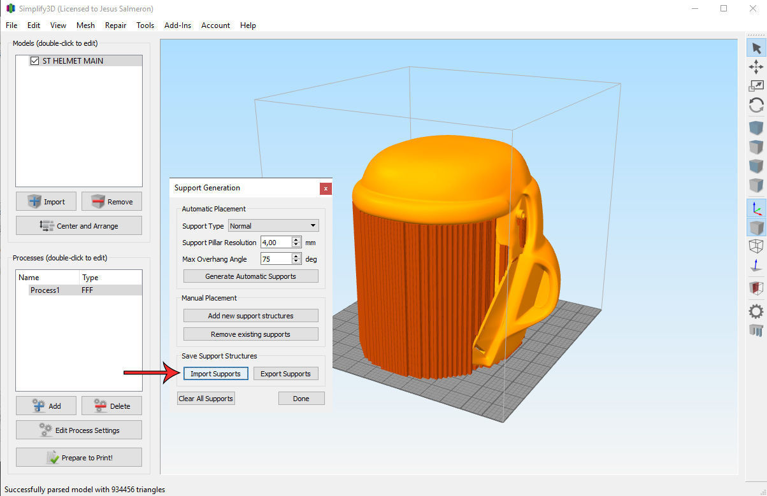Click Add new support structures
767x496 pixels.
point(250,316)
